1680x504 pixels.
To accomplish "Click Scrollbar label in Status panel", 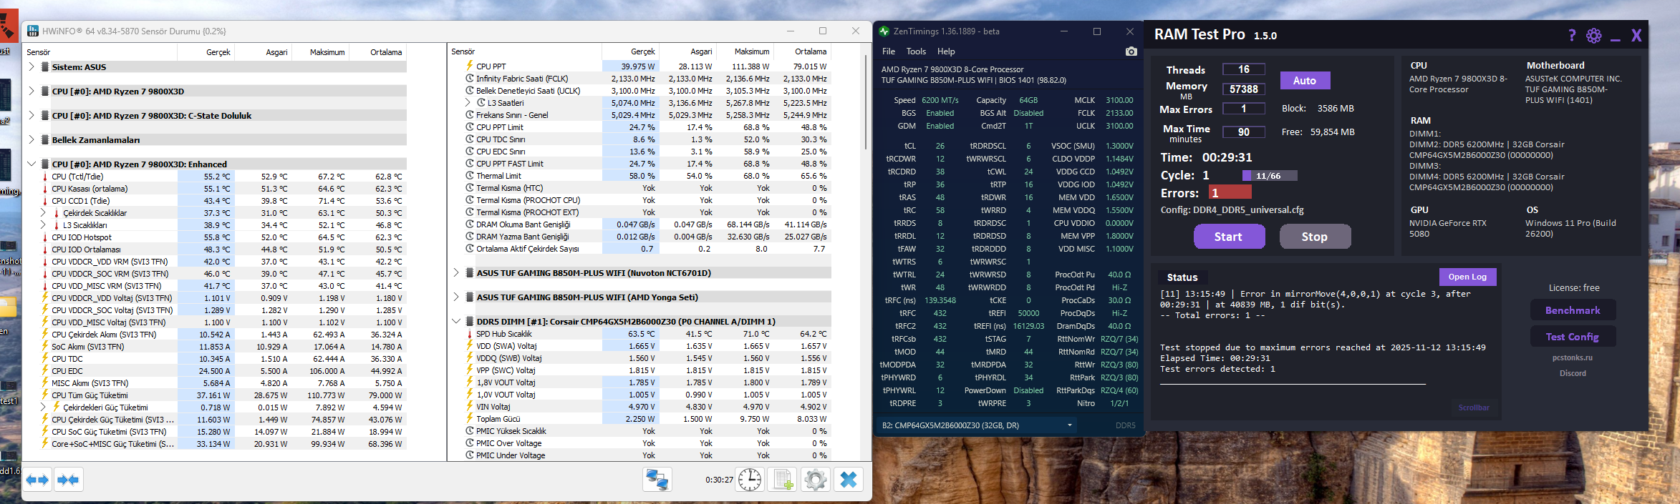I will click(x=1474, y=407).
